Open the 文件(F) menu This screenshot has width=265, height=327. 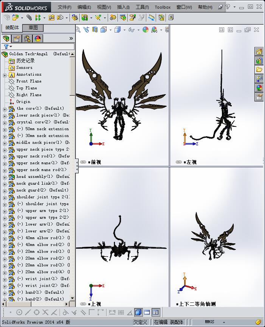(x=64, y=7)
